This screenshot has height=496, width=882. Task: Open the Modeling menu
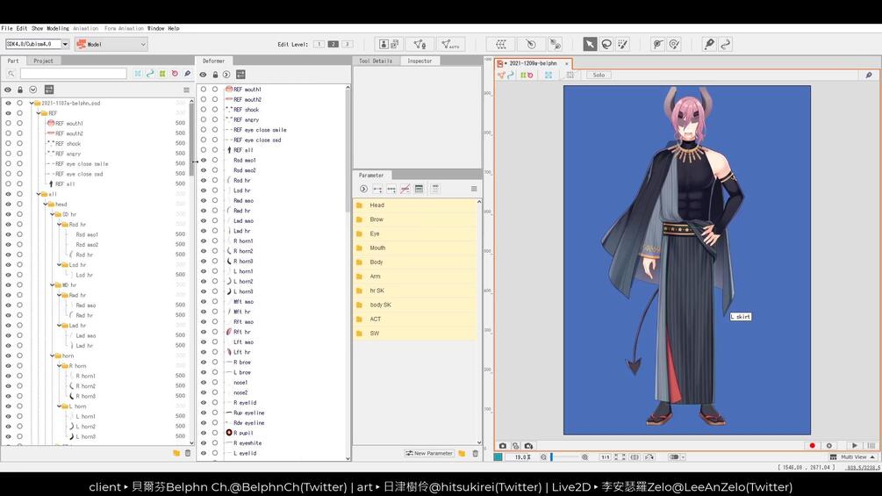pyautogui.click(x=57, y=28)
